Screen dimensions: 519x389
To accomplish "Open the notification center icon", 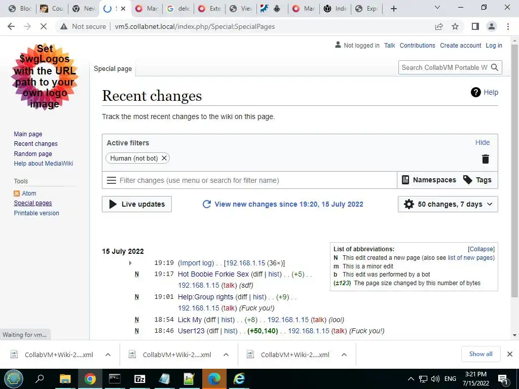I will 503,379.
